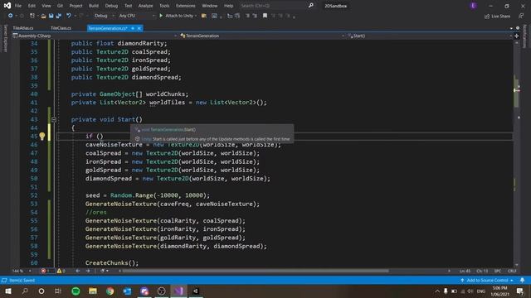Toggle pin on TerrainGeneration.cs tab
Viewport: 531px width, 298px height.
point(133,28)
